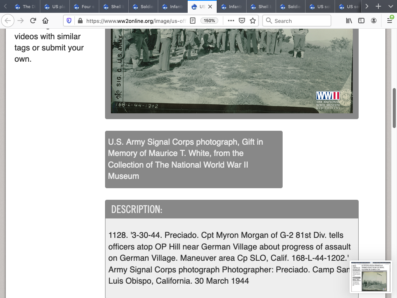397x298 pixels.
Task: Reload the current page
Action: (x=33, y=21)
